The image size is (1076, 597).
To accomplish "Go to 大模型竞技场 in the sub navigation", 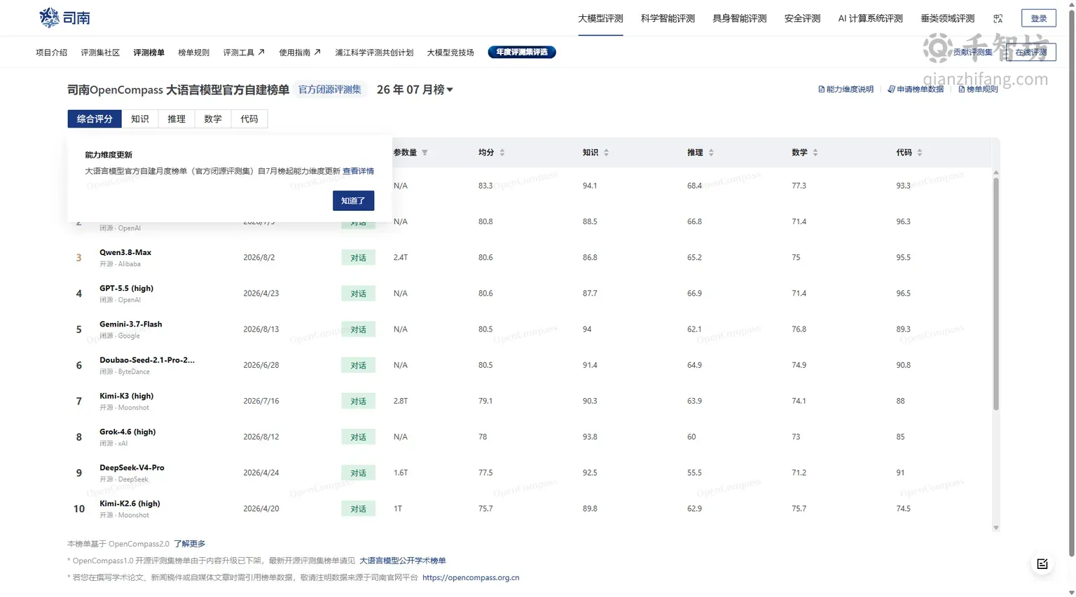I will 450,53.
